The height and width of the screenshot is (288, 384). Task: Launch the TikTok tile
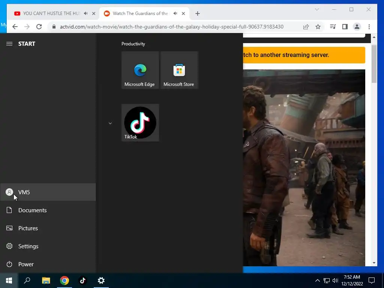[140, 123]
